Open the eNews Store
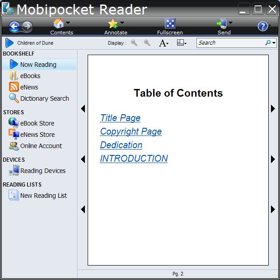 (x=32, y=135)
